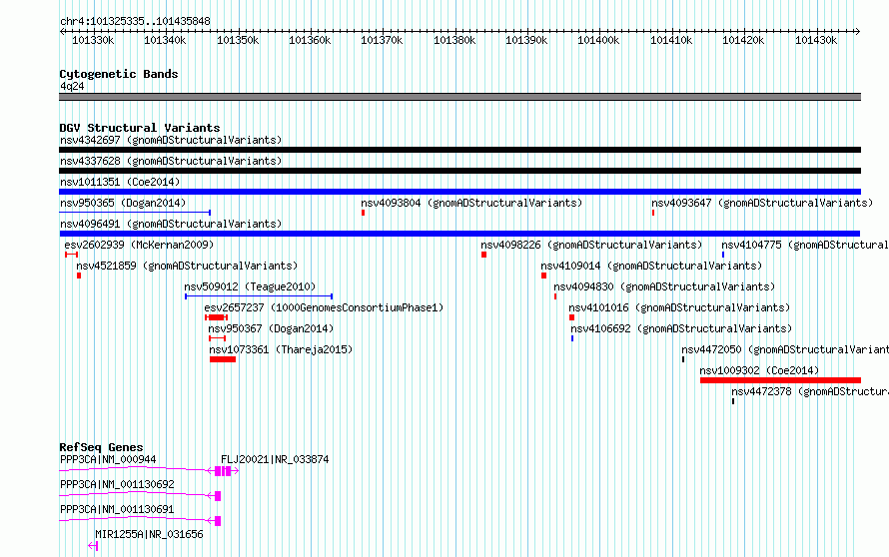
Task: Select PPP3CA|NM_001130692 gene label
Action: click(117, 484)
